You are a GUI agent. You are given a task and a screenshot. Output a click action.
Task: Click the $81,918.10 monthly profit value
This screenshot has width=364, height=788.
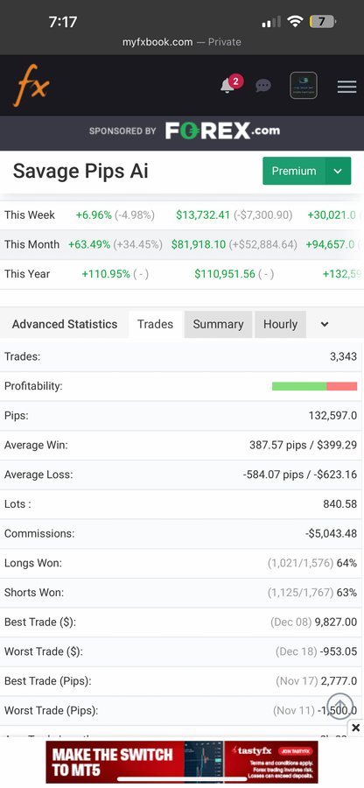pyautogui.click(x=199, y=245)
